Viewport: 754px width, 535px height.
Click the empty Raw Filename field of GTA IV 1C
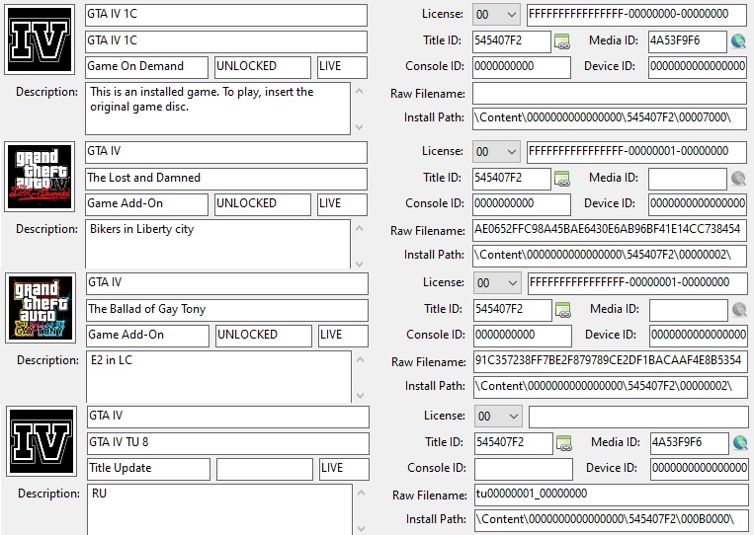pyautogui.click(x=610, y=93)
